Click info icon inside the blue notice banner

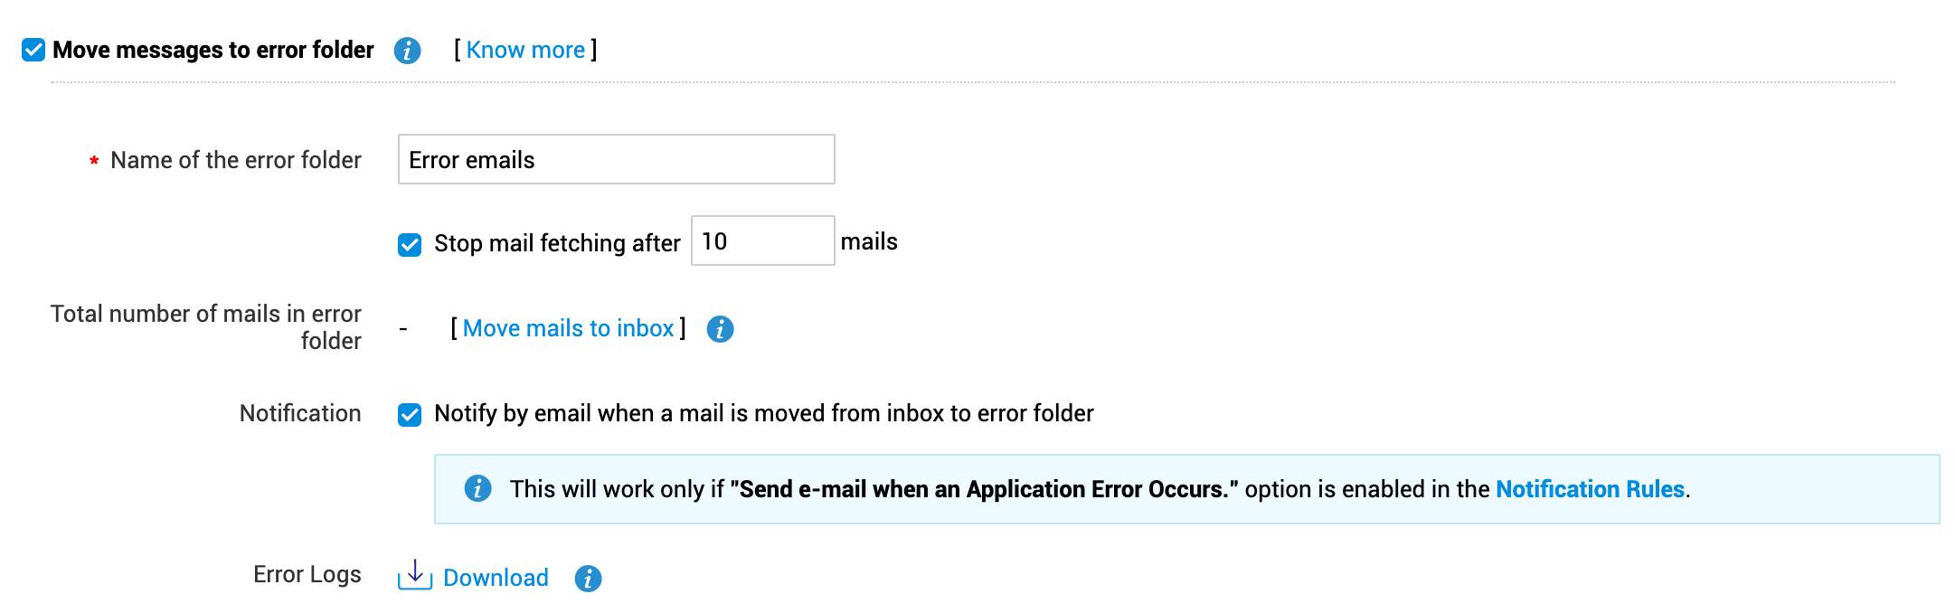477,489
